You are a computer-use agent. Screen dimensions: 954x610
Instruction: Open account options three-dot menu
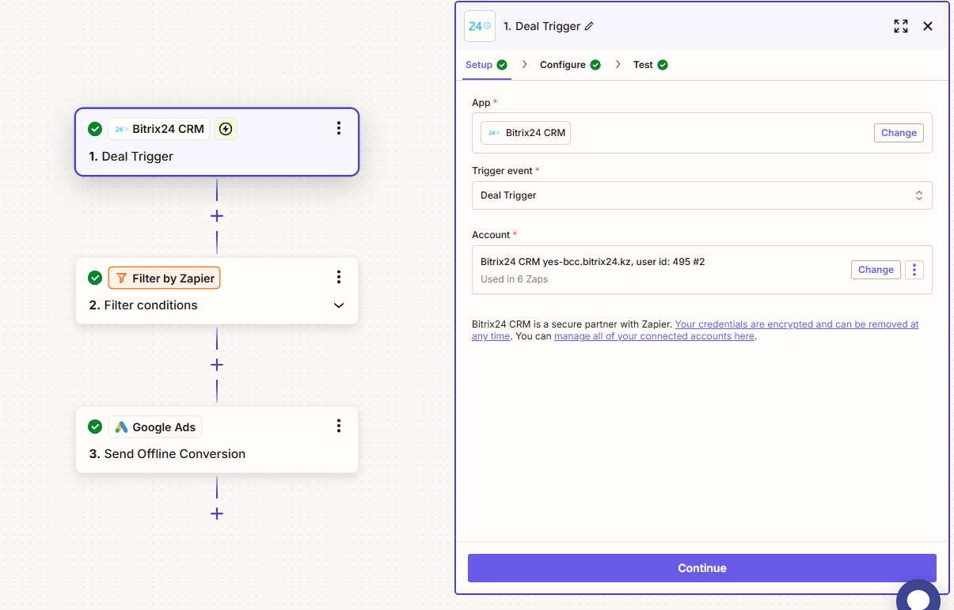pyautogui.click(x=914, y=270)
